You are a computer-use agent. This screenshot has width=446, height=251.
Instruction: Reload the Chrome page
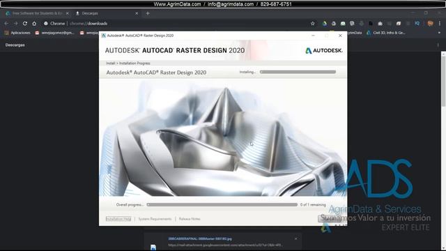pyautogui.click(x=25, y=24)
